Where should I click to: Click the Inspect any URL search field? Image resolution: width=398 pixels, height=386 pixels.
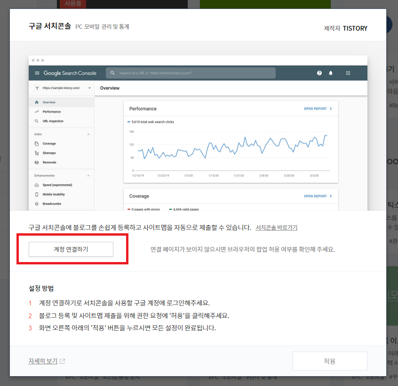pyautogui.click(x=191, y=73)
